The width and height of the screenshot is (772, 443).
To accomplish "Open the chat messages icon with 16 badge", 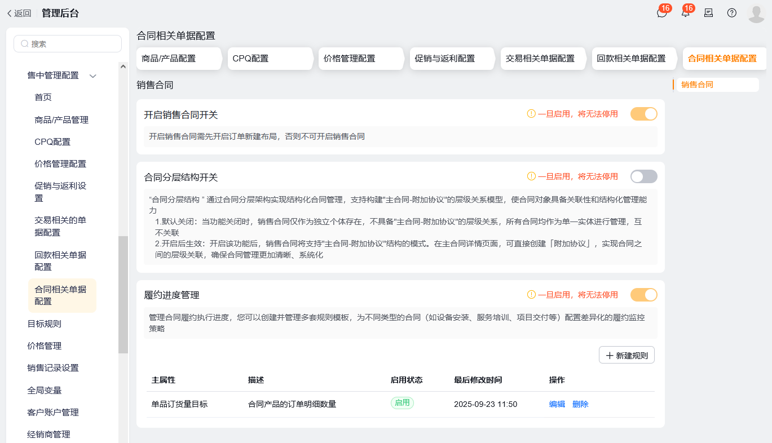I will (x=661, y=12).
